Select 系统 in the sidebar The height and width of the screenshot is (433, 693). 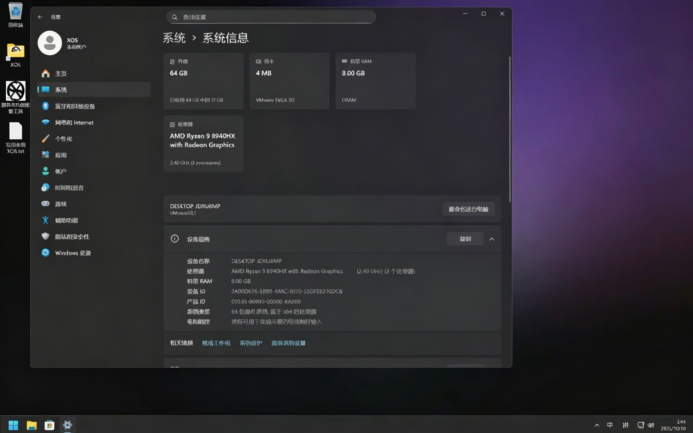(x=94, y=90)
